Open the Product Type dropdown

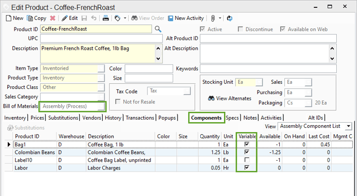tap(101, 78)
